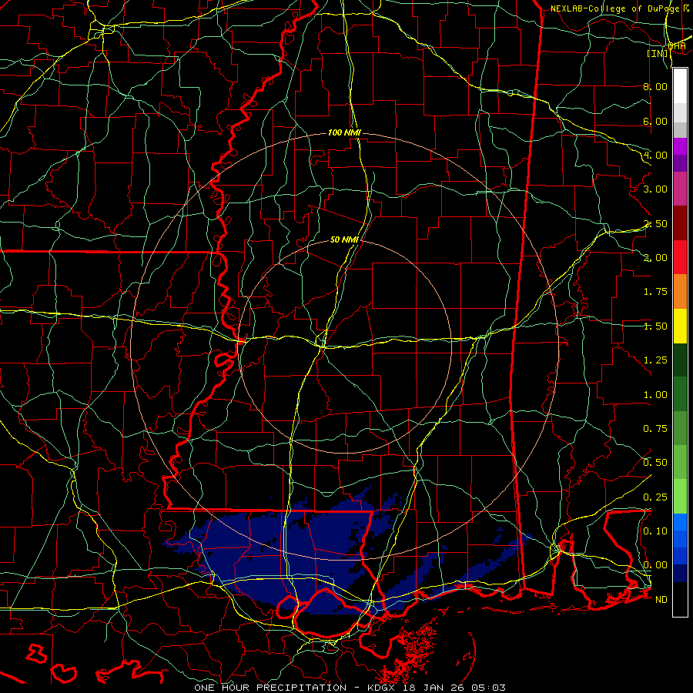The height and width of the screenshot is (693, 693).
Task: Click the navy precipitation area on the map
Action: (265, 552)
